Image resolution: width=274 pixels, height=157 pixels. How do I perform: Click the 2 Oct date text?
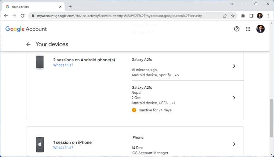136,98
